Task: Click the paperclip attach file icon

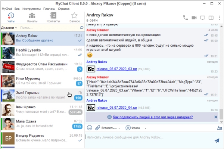Action: tap(97, 128)
